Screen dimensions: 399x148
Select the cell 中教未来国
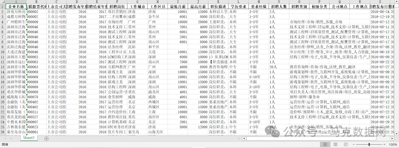tap(16, 122)
